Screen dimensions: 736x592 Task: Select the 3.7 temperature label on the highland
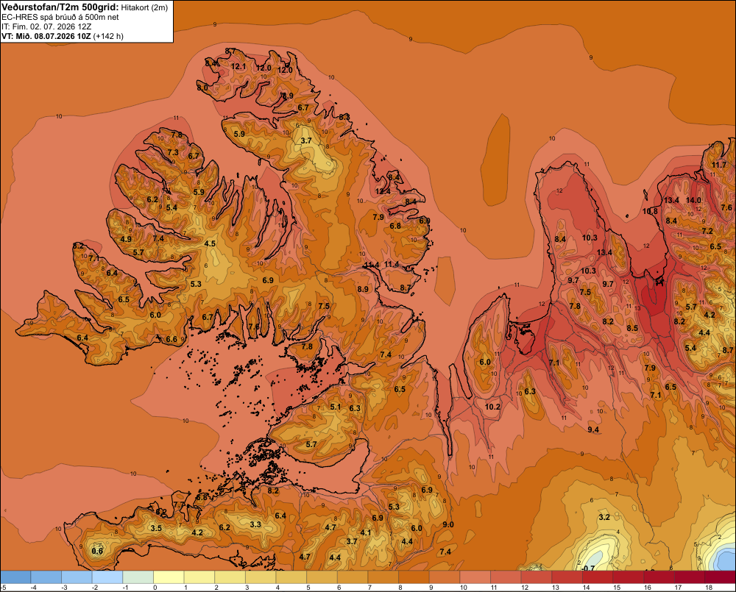pos(306,140)
